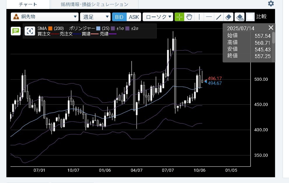This screenshot has width=289, height=183.
Task: Select the vertical line drawing tool
Action: coord(199,17)
